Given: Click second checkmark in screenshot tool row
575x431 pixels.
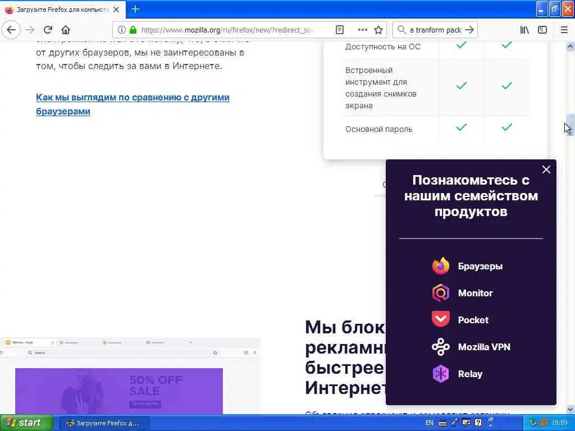Looking at the screenshot, I should tap(507, 85).
